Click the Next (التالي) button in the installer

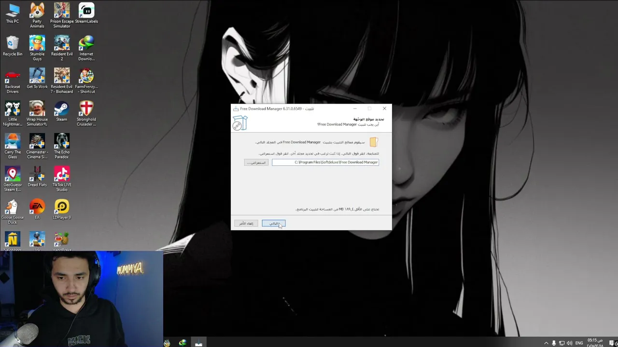point(274,224)
